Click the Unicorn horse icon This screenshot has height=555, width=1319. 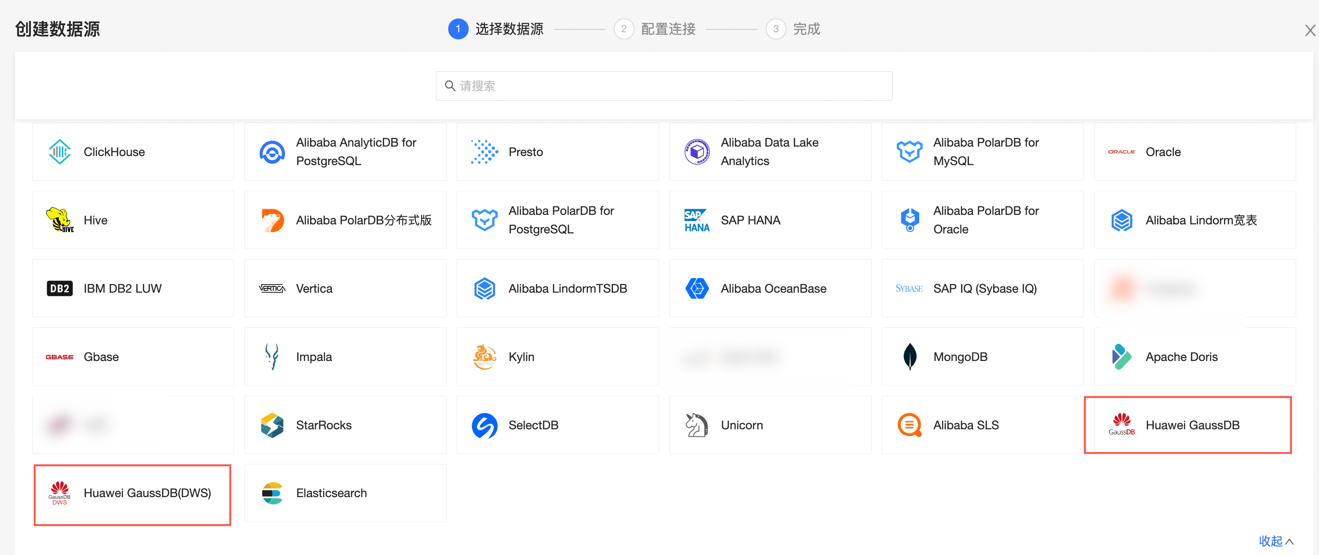point(697,425)
